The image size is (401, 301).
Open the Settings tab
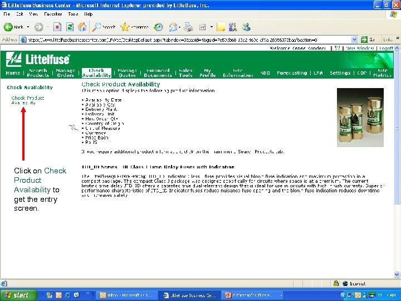click(340, 73)
